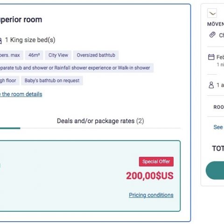224x224 pixels.
Task: Click the 200,00$US price text
Action: [150, 176]
